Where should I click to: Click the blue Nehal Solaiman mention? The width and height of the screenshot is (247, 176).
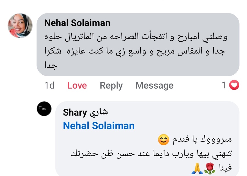tap(99, 126)
